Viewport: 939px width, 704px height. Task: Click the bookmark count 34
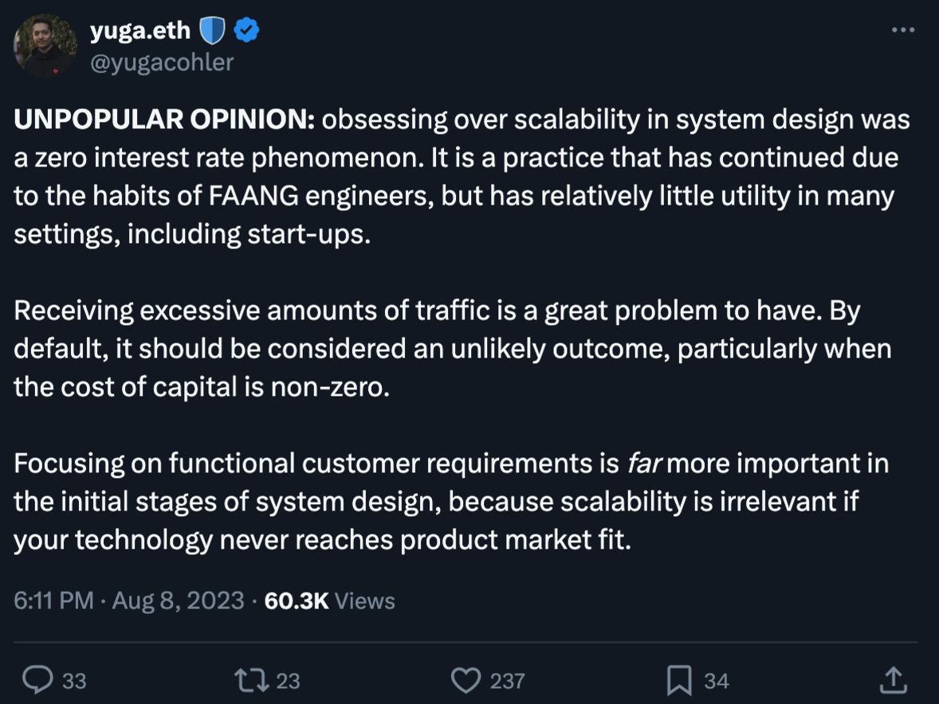[716, 681]
